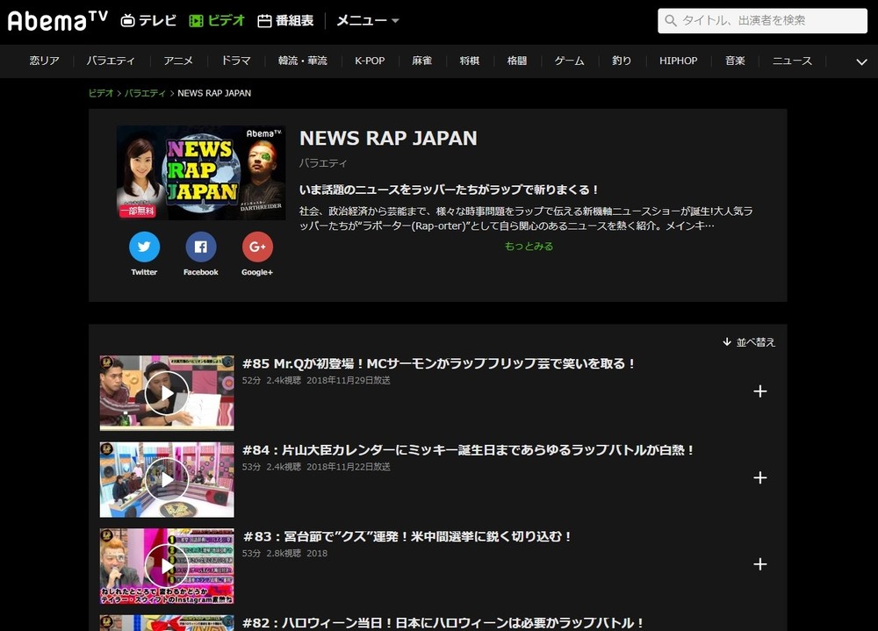Screen dimensions: 878x631
Task: Open the 並べ替え sort control
Action: pyautogui.click(x=748, y=341)
